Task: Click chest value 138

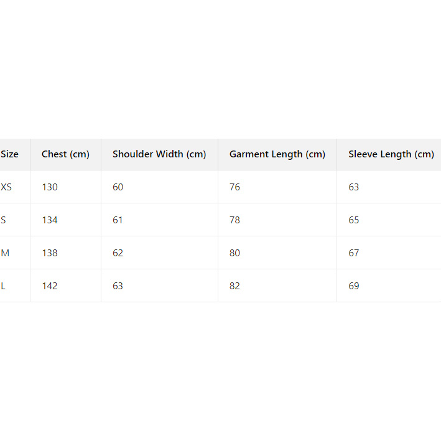Action: (50, 253)
